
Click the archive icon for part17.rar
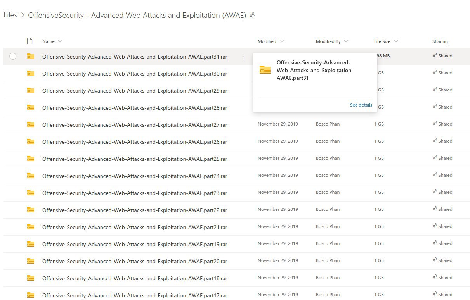point(31,295)
